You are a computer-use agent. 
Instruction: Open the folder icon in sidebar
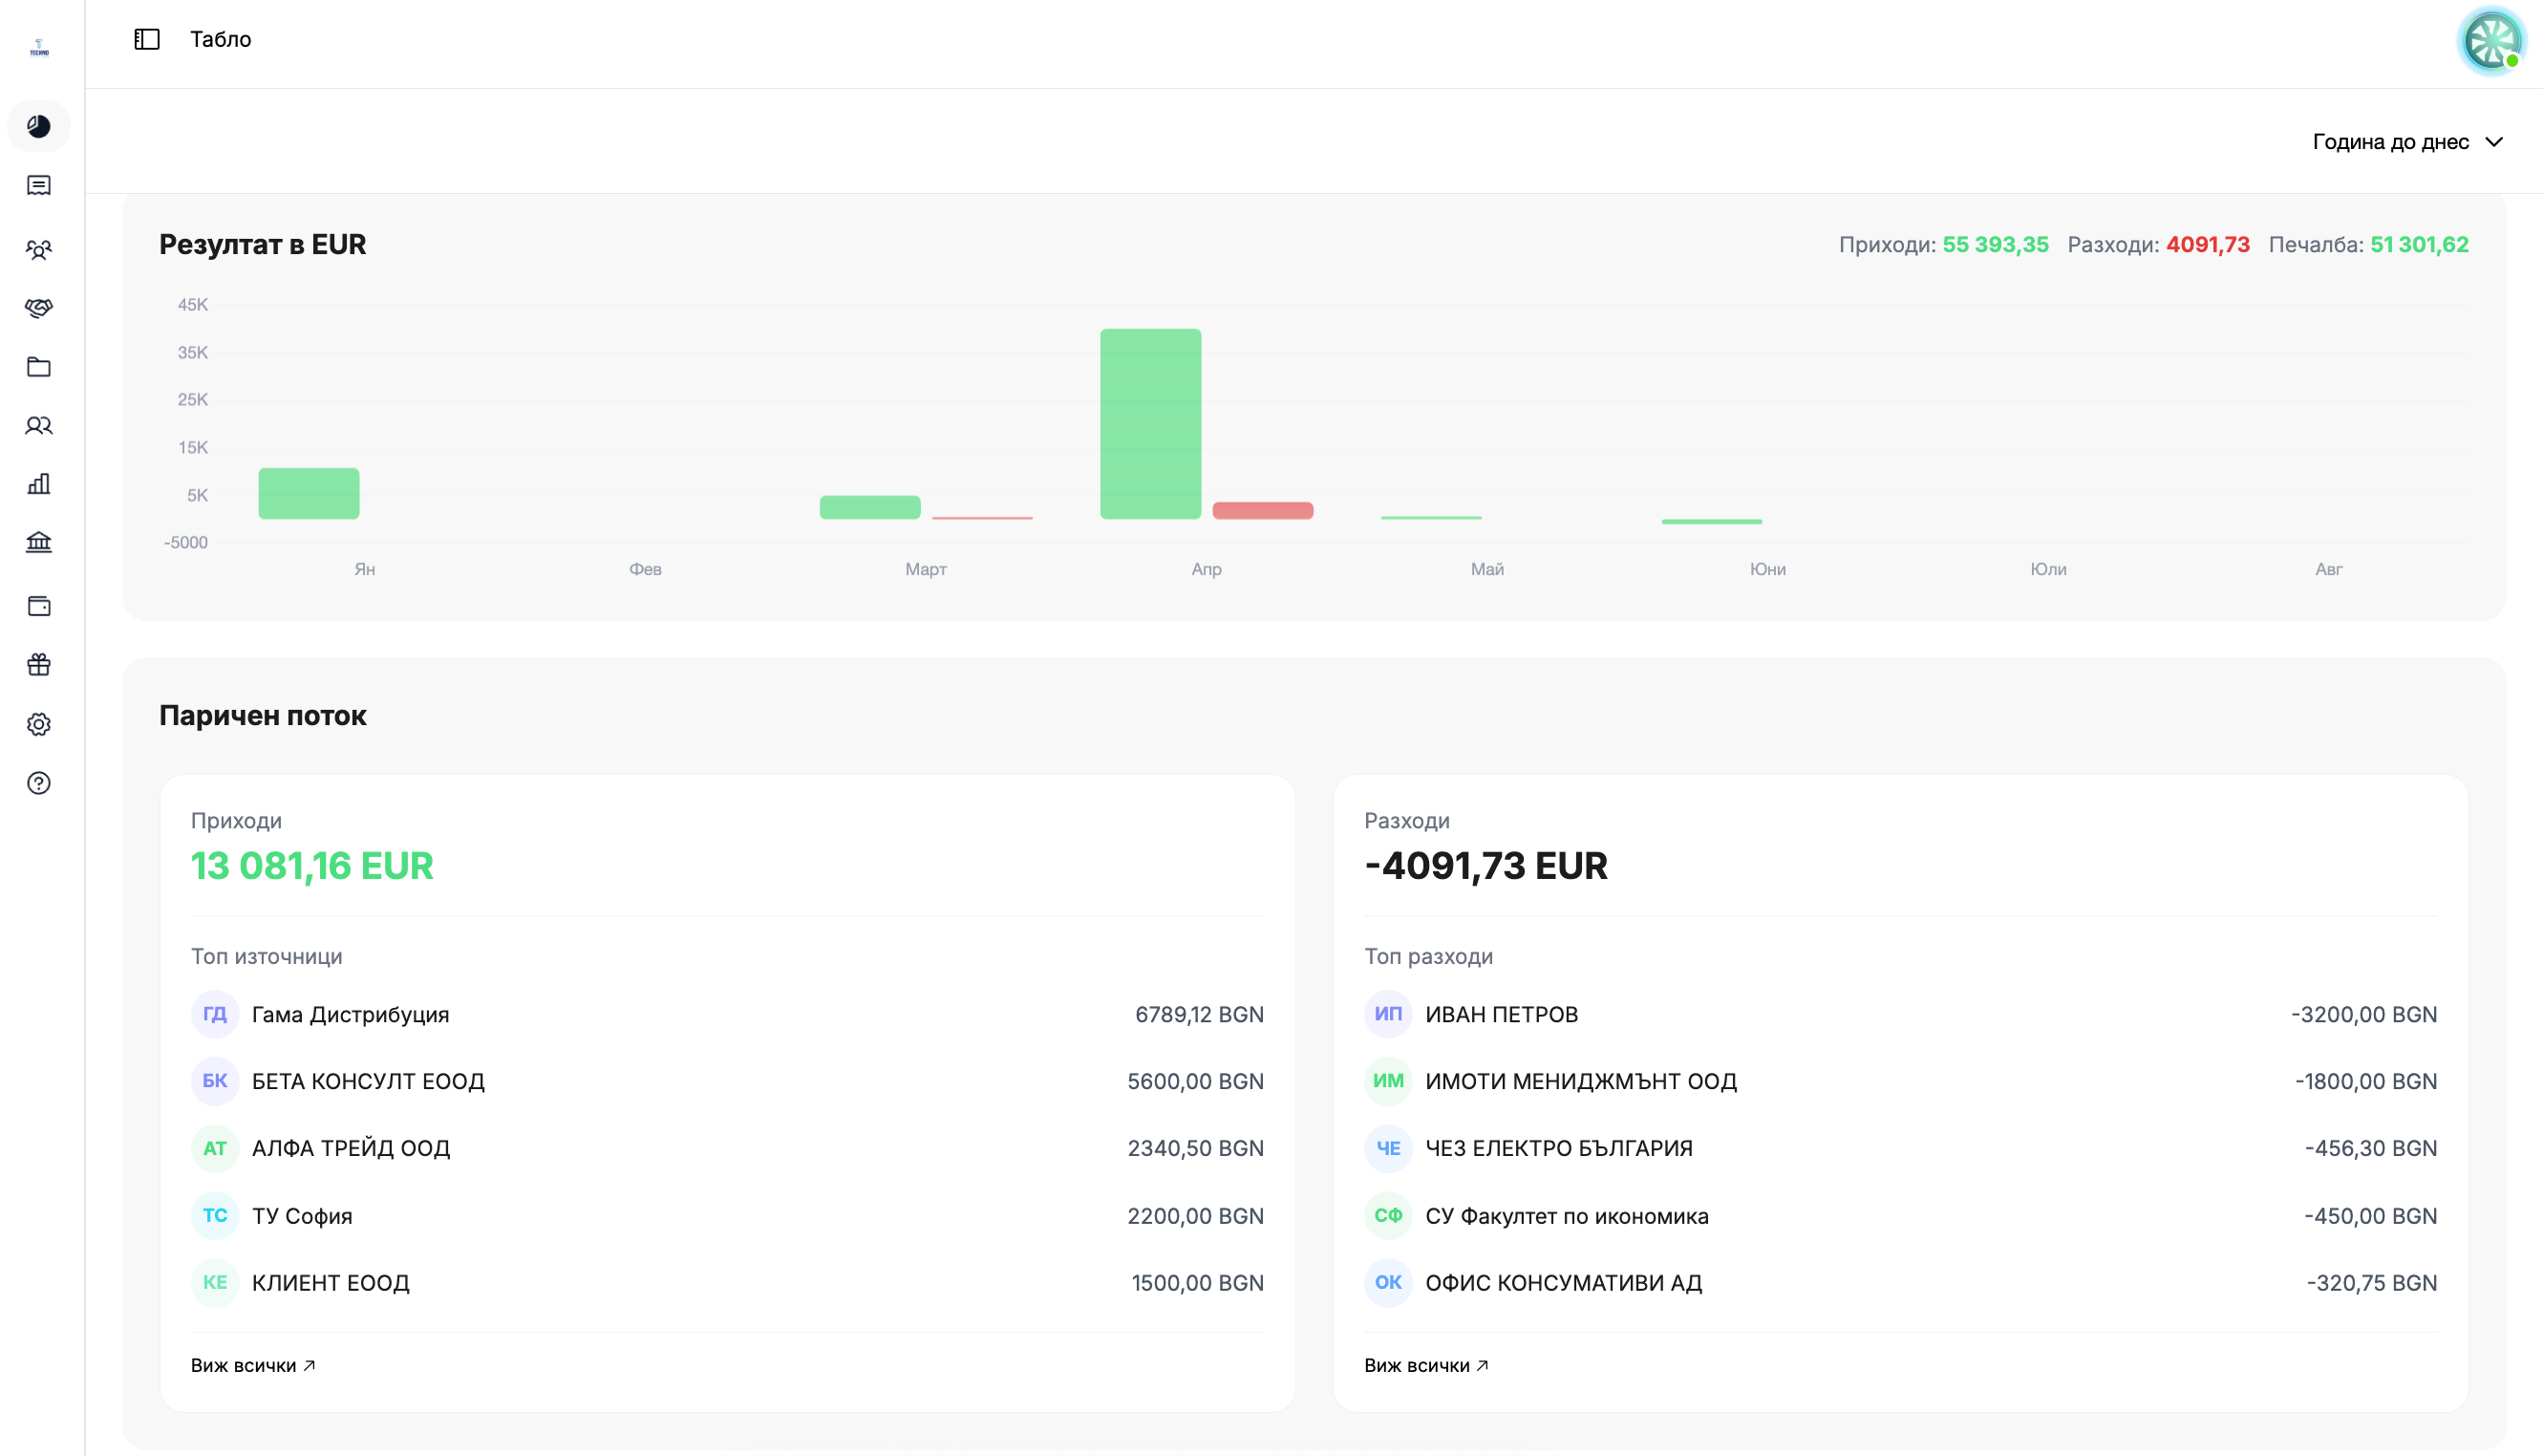click(39, 367)
